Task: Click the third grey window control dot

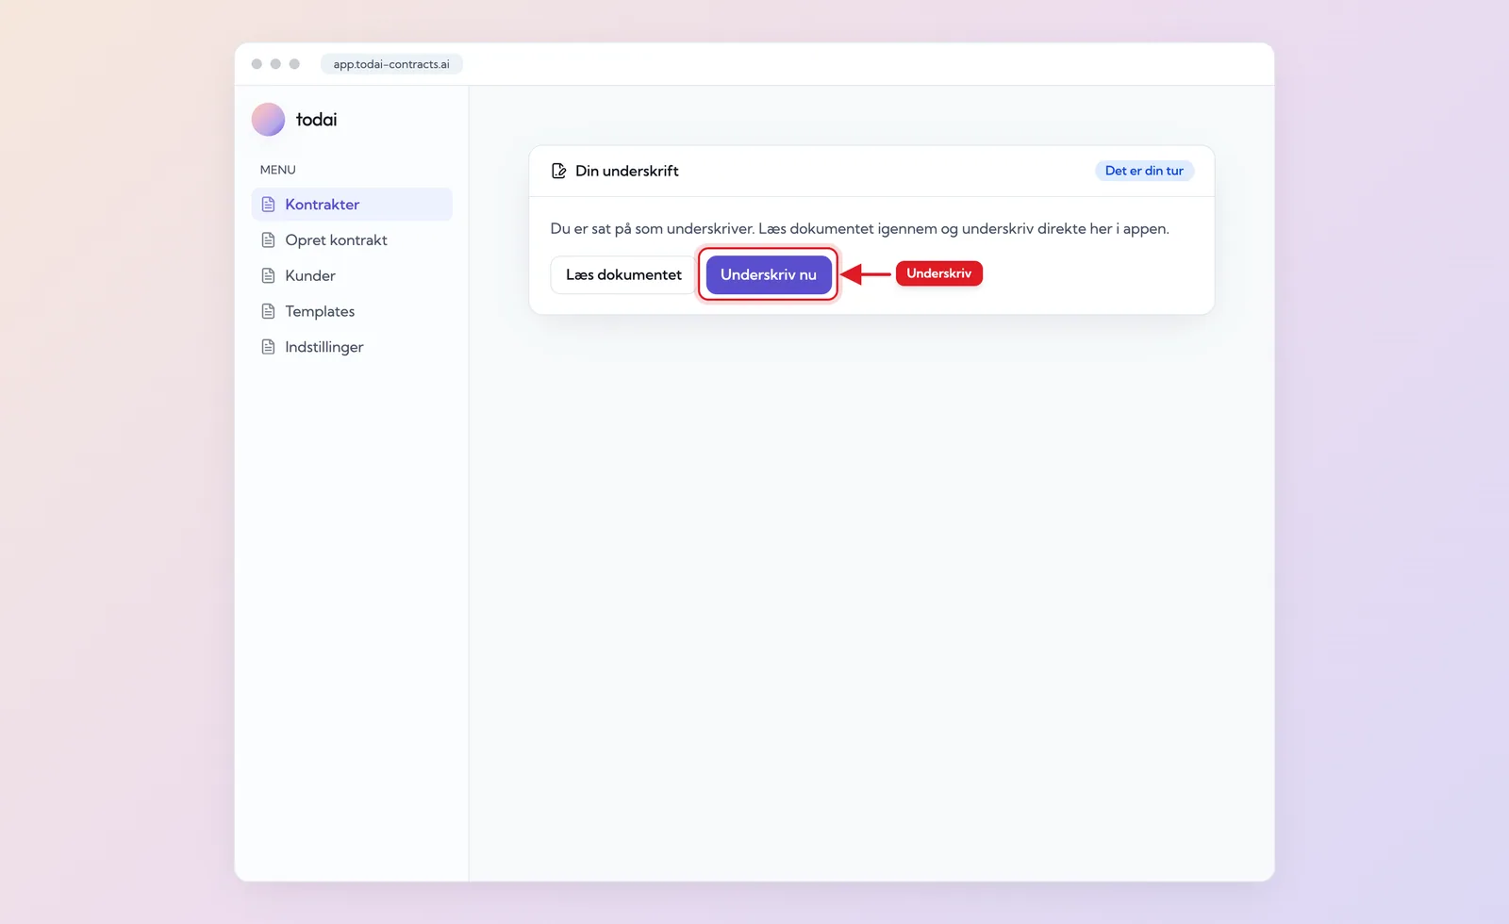Action: 294,64
